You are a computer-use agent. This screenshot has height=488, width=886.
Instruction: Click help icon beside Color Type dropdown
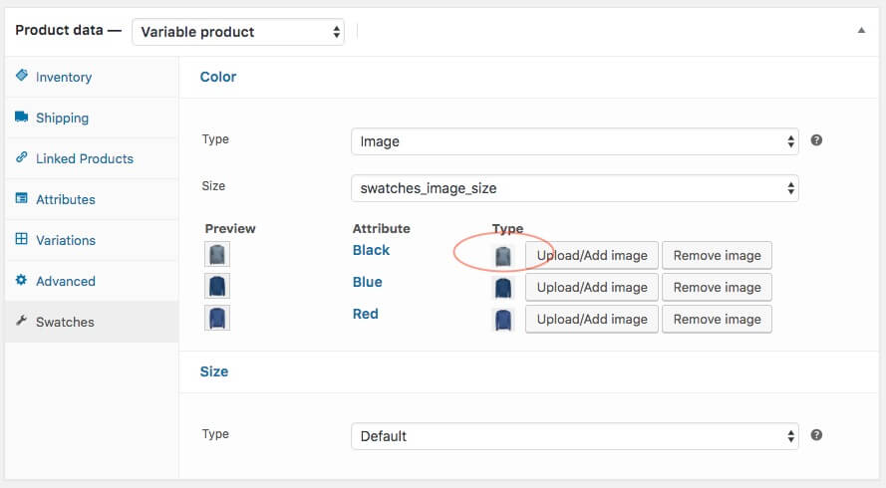point(816,140)
